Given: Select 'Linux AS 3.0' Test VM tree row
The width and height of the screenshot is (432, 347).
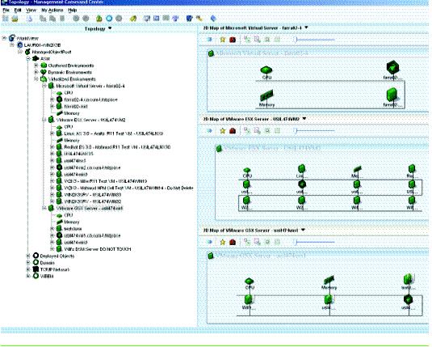Looking at the screenshot, I should 113,133.
